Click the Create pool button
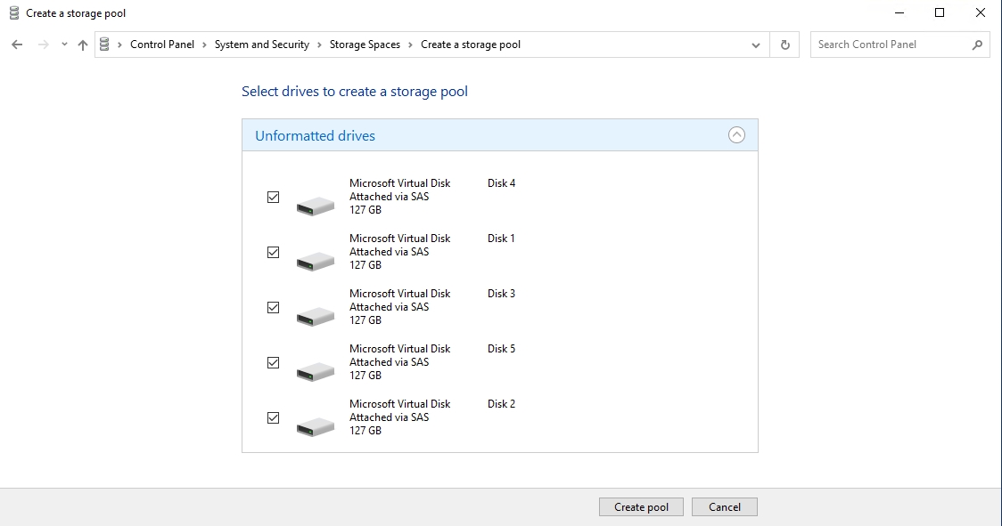Viewport: 1002px width, 526px height. (x=641, y=506)
